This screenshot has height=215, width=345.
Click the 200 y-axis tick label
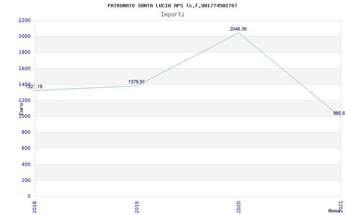pos(26,180)
